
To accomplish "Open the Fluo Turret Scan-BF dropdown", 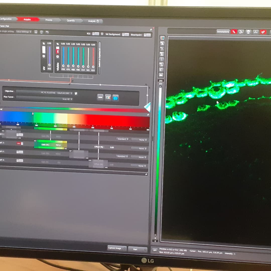I will (44, 99).
